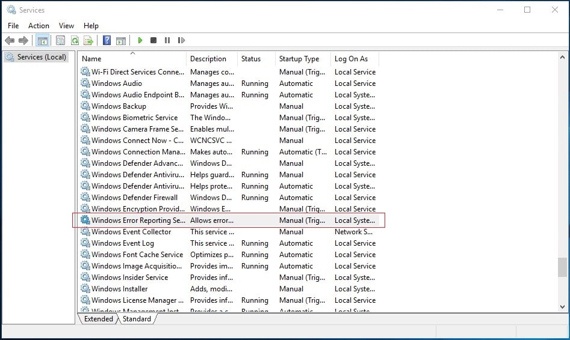Toggle the Show/Hide Console Tree button
This screenshot has height=340, width=570.
pyautogui.click(x=43, y=40)
